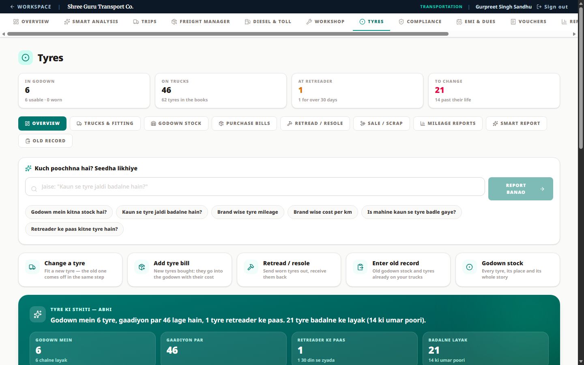Go to Diesel & Toll tab
584x365 pixels.
(x=268, y=21)
